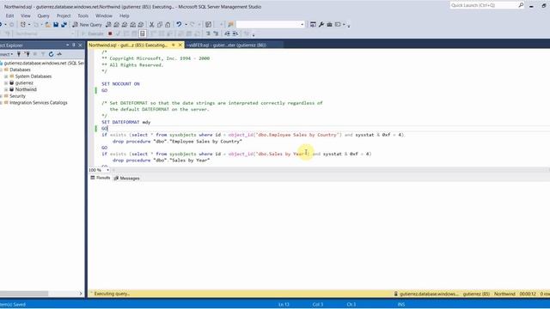
Task: Open the Undo history dropdown arrow
Action: click(x=186, y=25)
